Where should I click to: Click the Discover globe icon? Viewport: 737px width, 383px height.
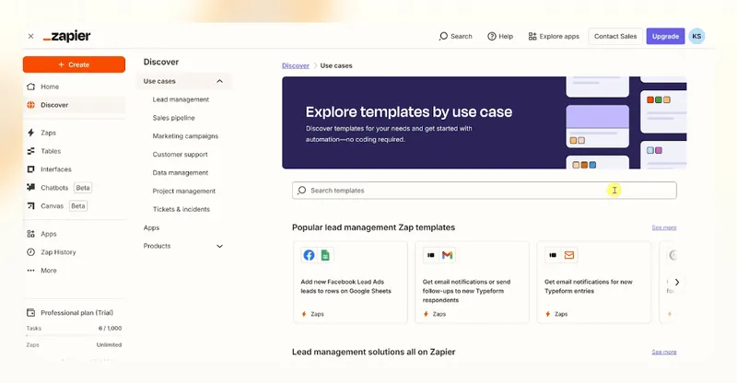tap(31, 105)
